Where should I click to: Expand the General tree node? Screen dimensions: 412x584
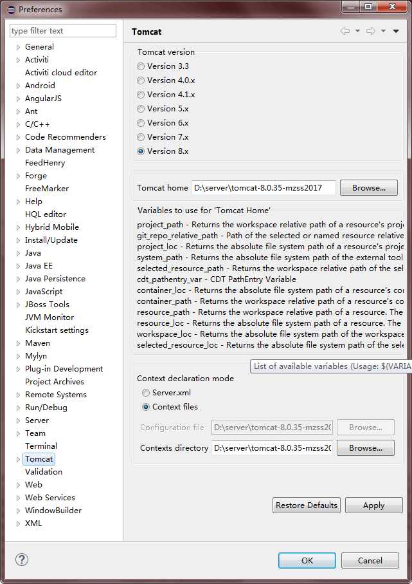click(x=18, y=47)
